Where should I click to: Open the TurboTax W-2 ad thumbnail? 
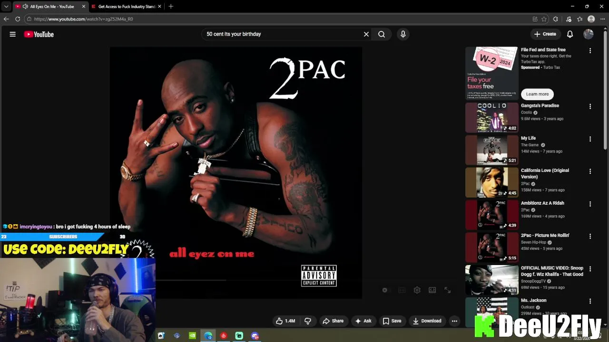click(x=491, y=73)
